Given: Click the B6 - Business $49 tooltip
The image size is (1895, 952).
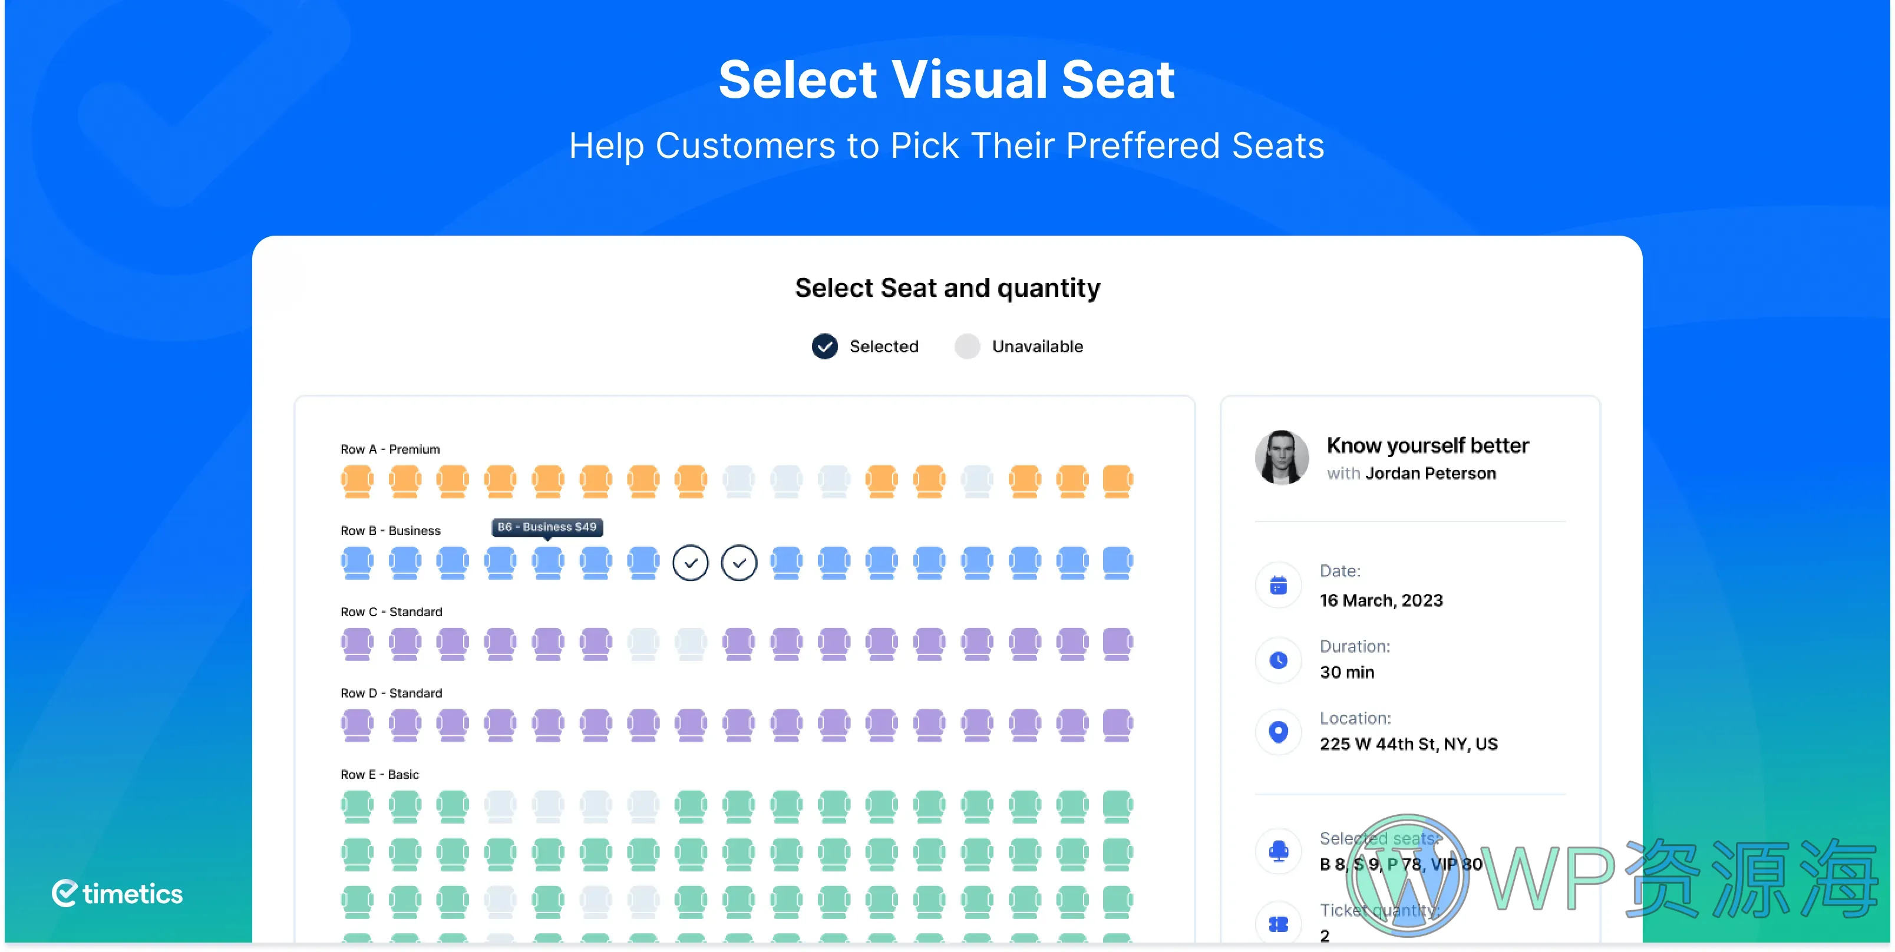Looking at the screenshot, I should click(x=547, y=527).
